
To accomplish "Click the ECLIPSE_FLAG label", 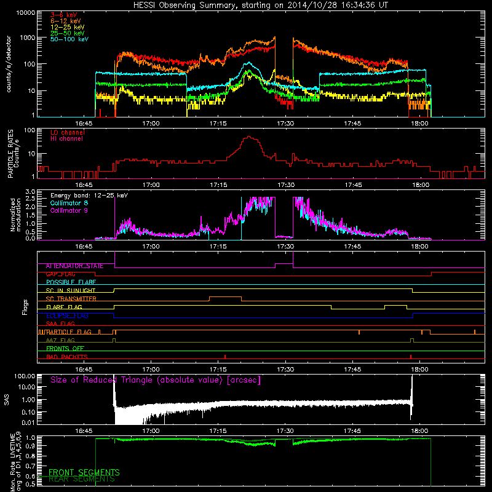I will (x=67, y=315).
